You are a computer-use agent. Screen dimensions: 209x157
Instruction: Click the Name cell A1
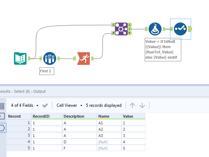pyautogui.click(x=109, y=123)
